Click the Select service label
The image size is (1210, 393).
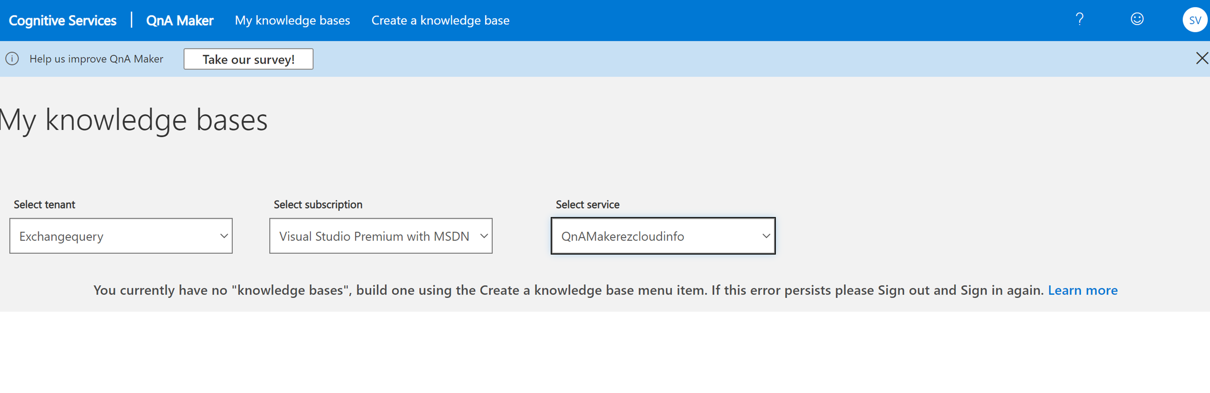[587, 205]
